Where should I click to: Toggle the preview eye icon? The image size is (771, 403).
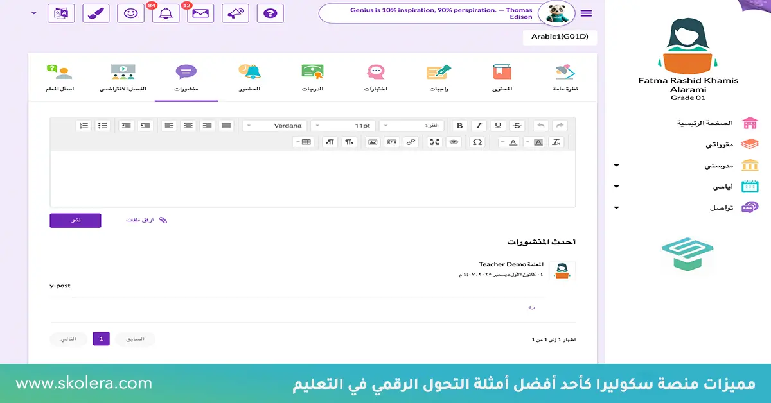coord(454,142)
